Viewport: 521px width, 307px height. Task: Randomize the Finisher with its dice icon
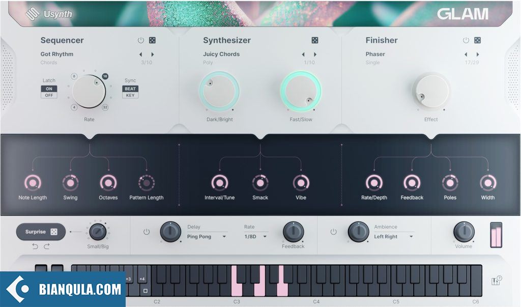coord(477,40)
